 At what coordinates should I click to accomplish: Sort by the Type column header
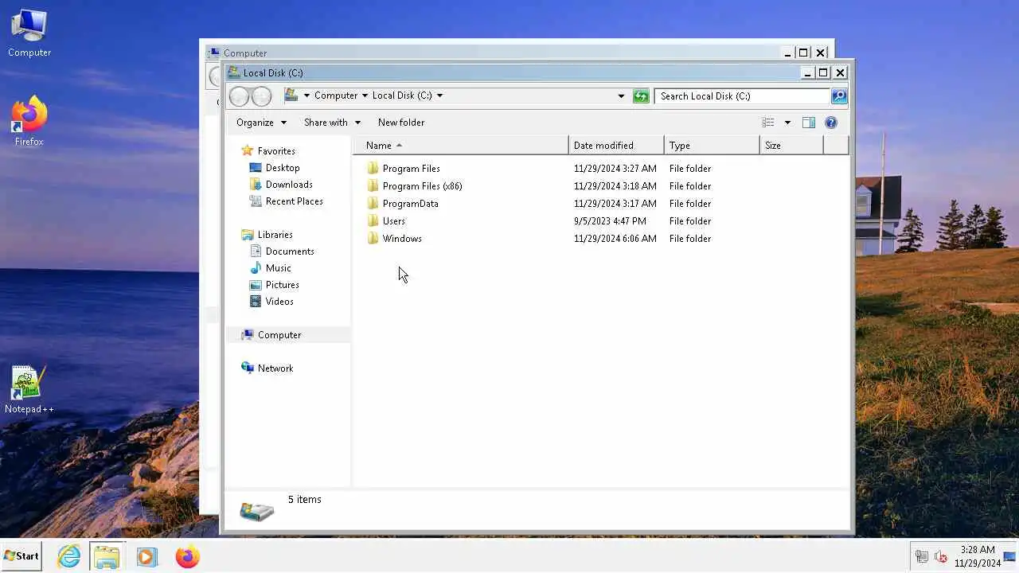712,146
